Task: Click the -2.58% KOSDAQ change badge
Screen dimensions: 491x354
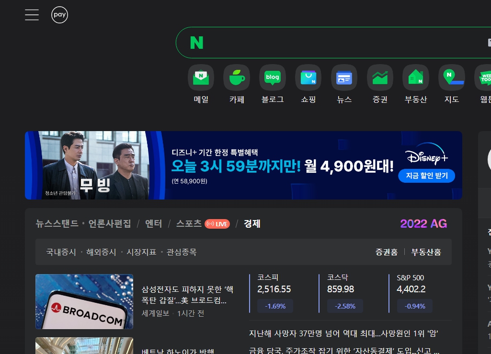Action: coord(345,306)
